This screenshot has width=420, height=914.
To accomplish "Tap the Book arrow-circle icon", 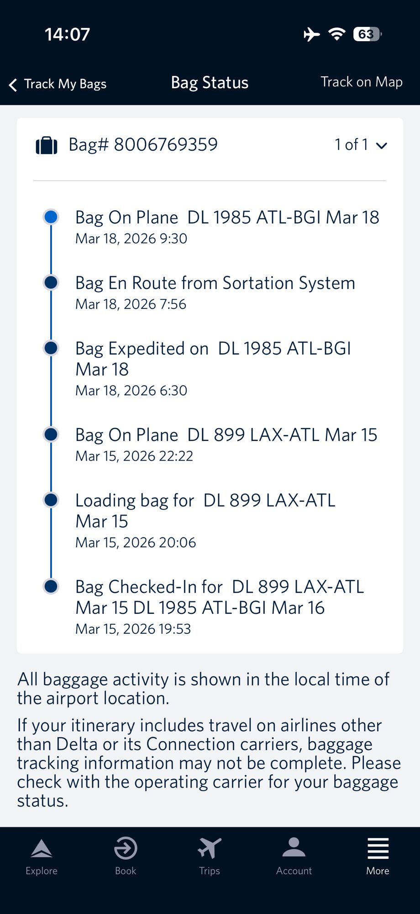I will 126,849.
